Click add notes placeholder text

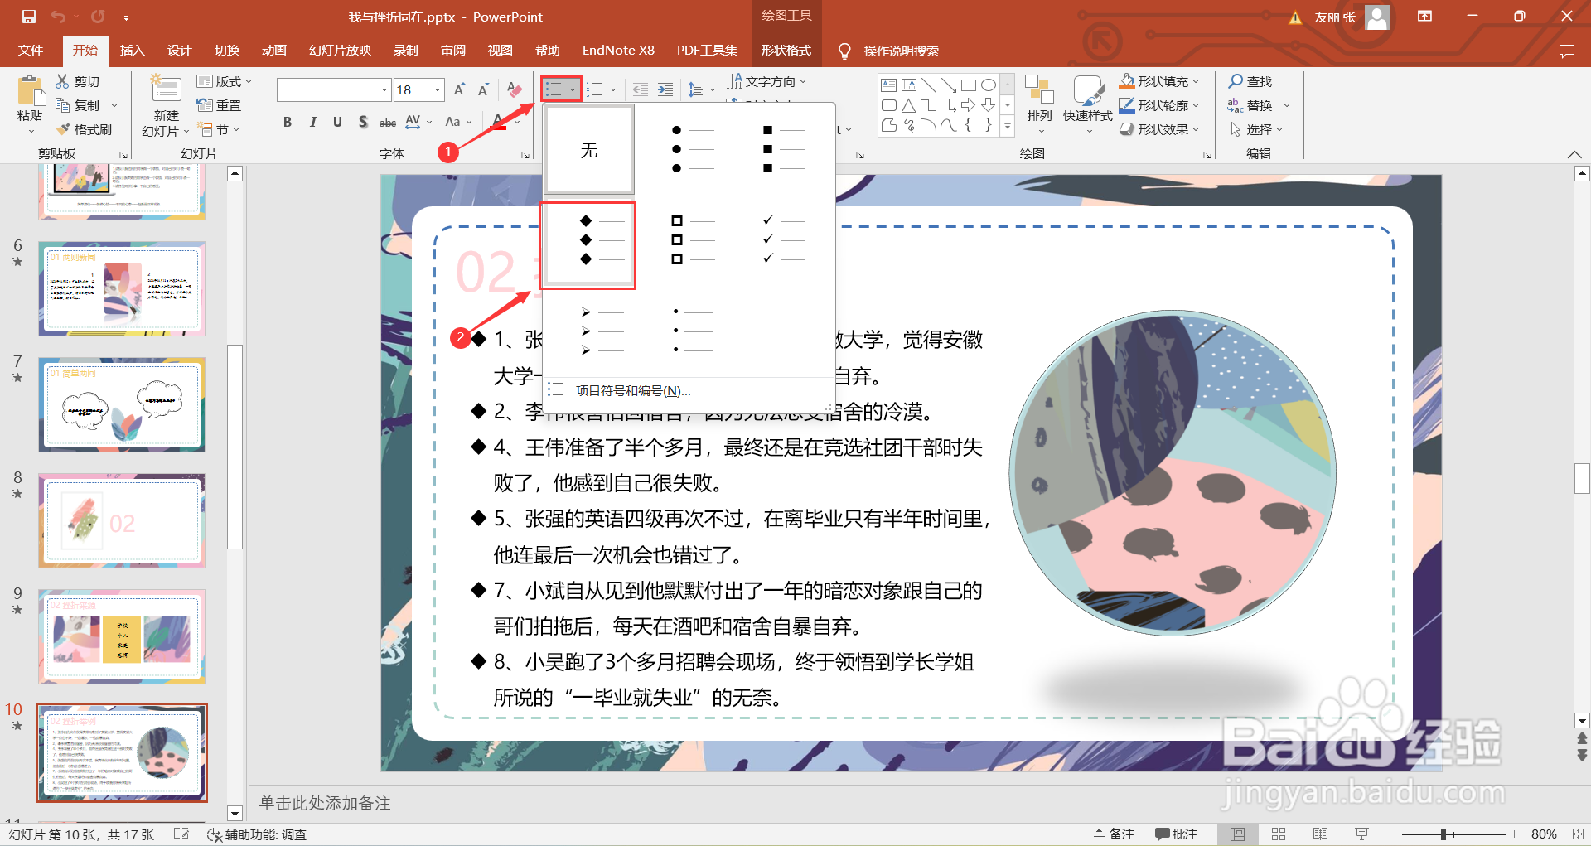(x=325, y=803)
